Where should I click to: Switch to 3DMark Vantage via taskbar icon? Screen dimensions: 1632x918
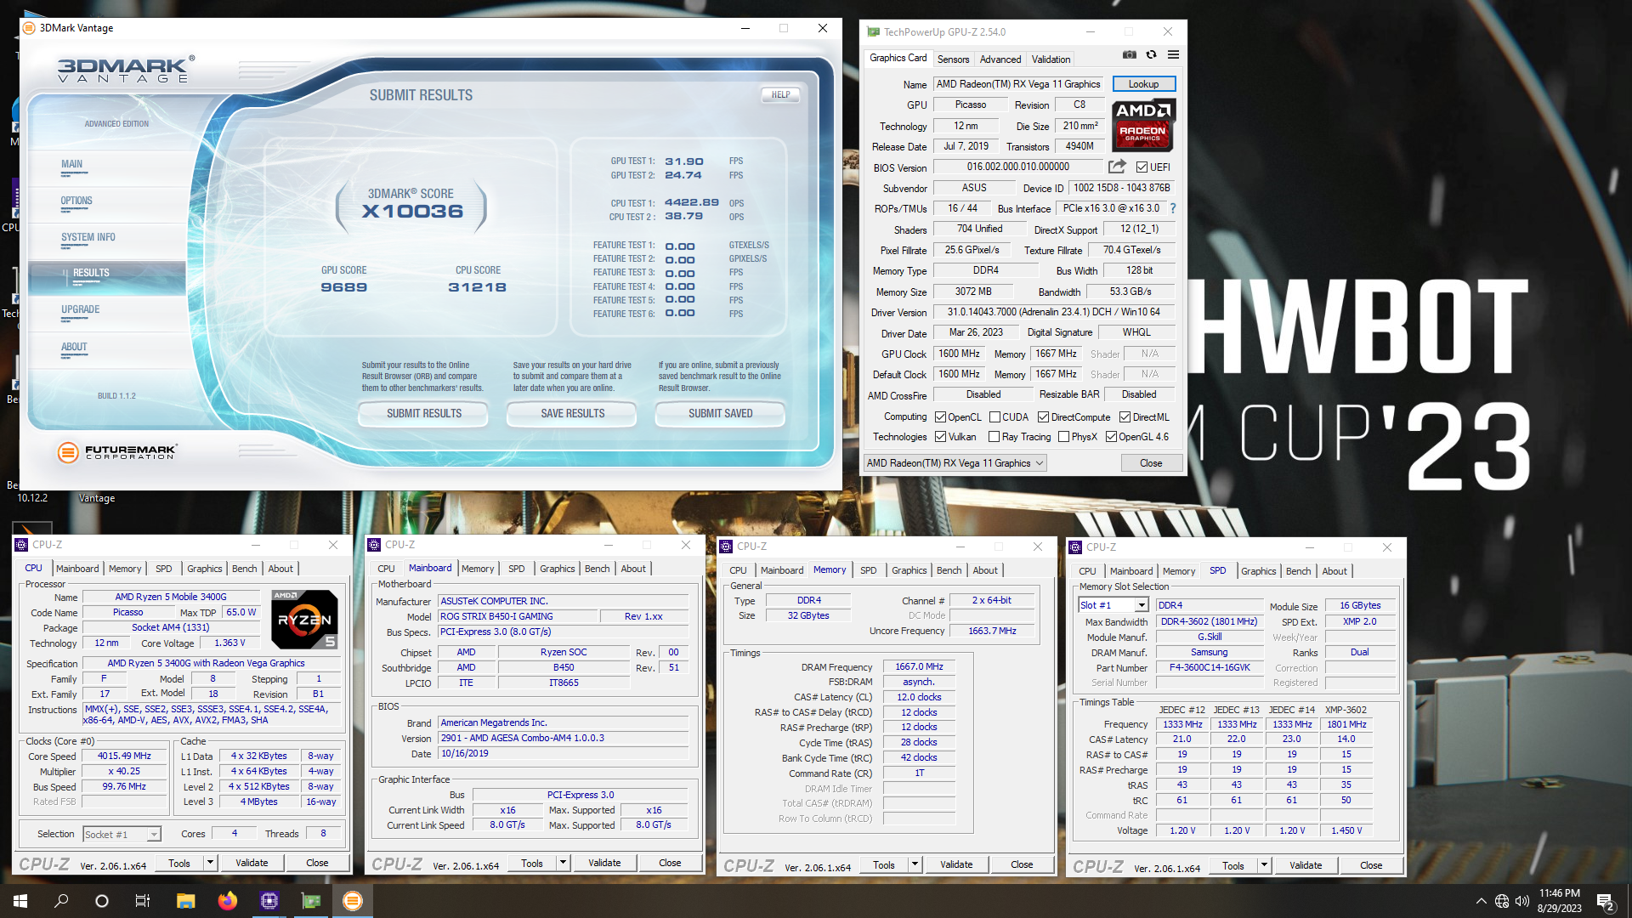tap(352, 901)
